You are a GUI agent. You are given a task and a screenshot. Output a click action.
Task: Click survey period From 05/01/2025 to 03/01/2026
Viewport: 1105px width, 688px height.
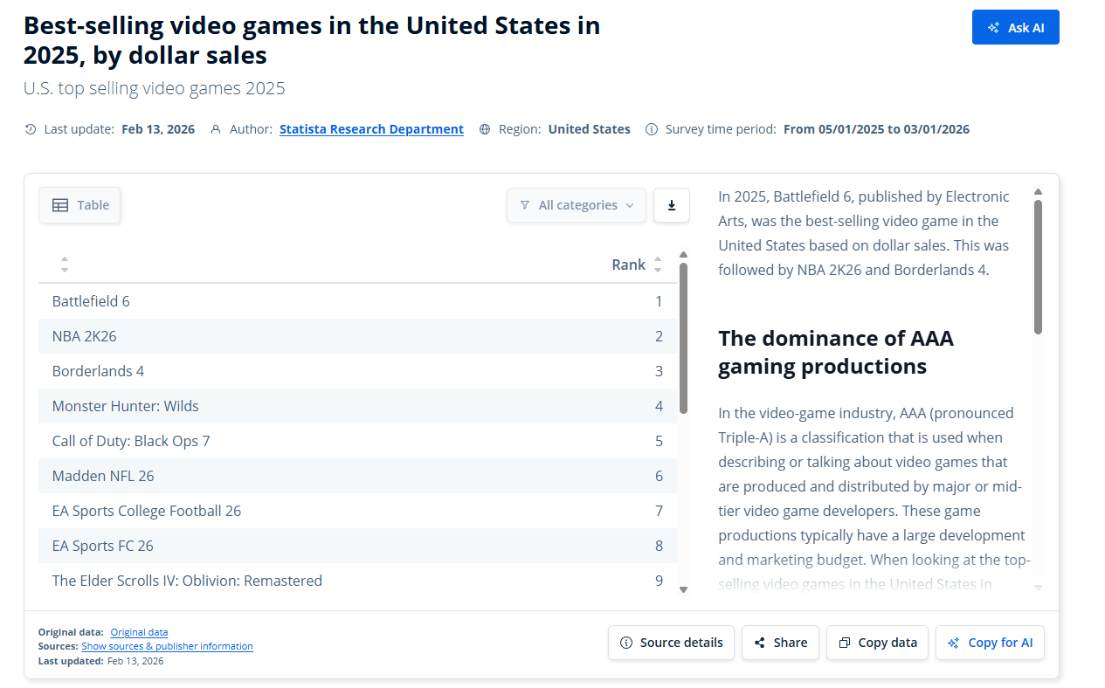[x=876, y=129]
